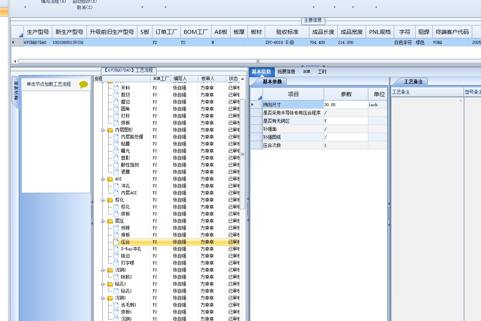Viewport: 481px width, 321px height.
Task: Click the 取消(Z) toolbar button
Action: tap(85, 7)
